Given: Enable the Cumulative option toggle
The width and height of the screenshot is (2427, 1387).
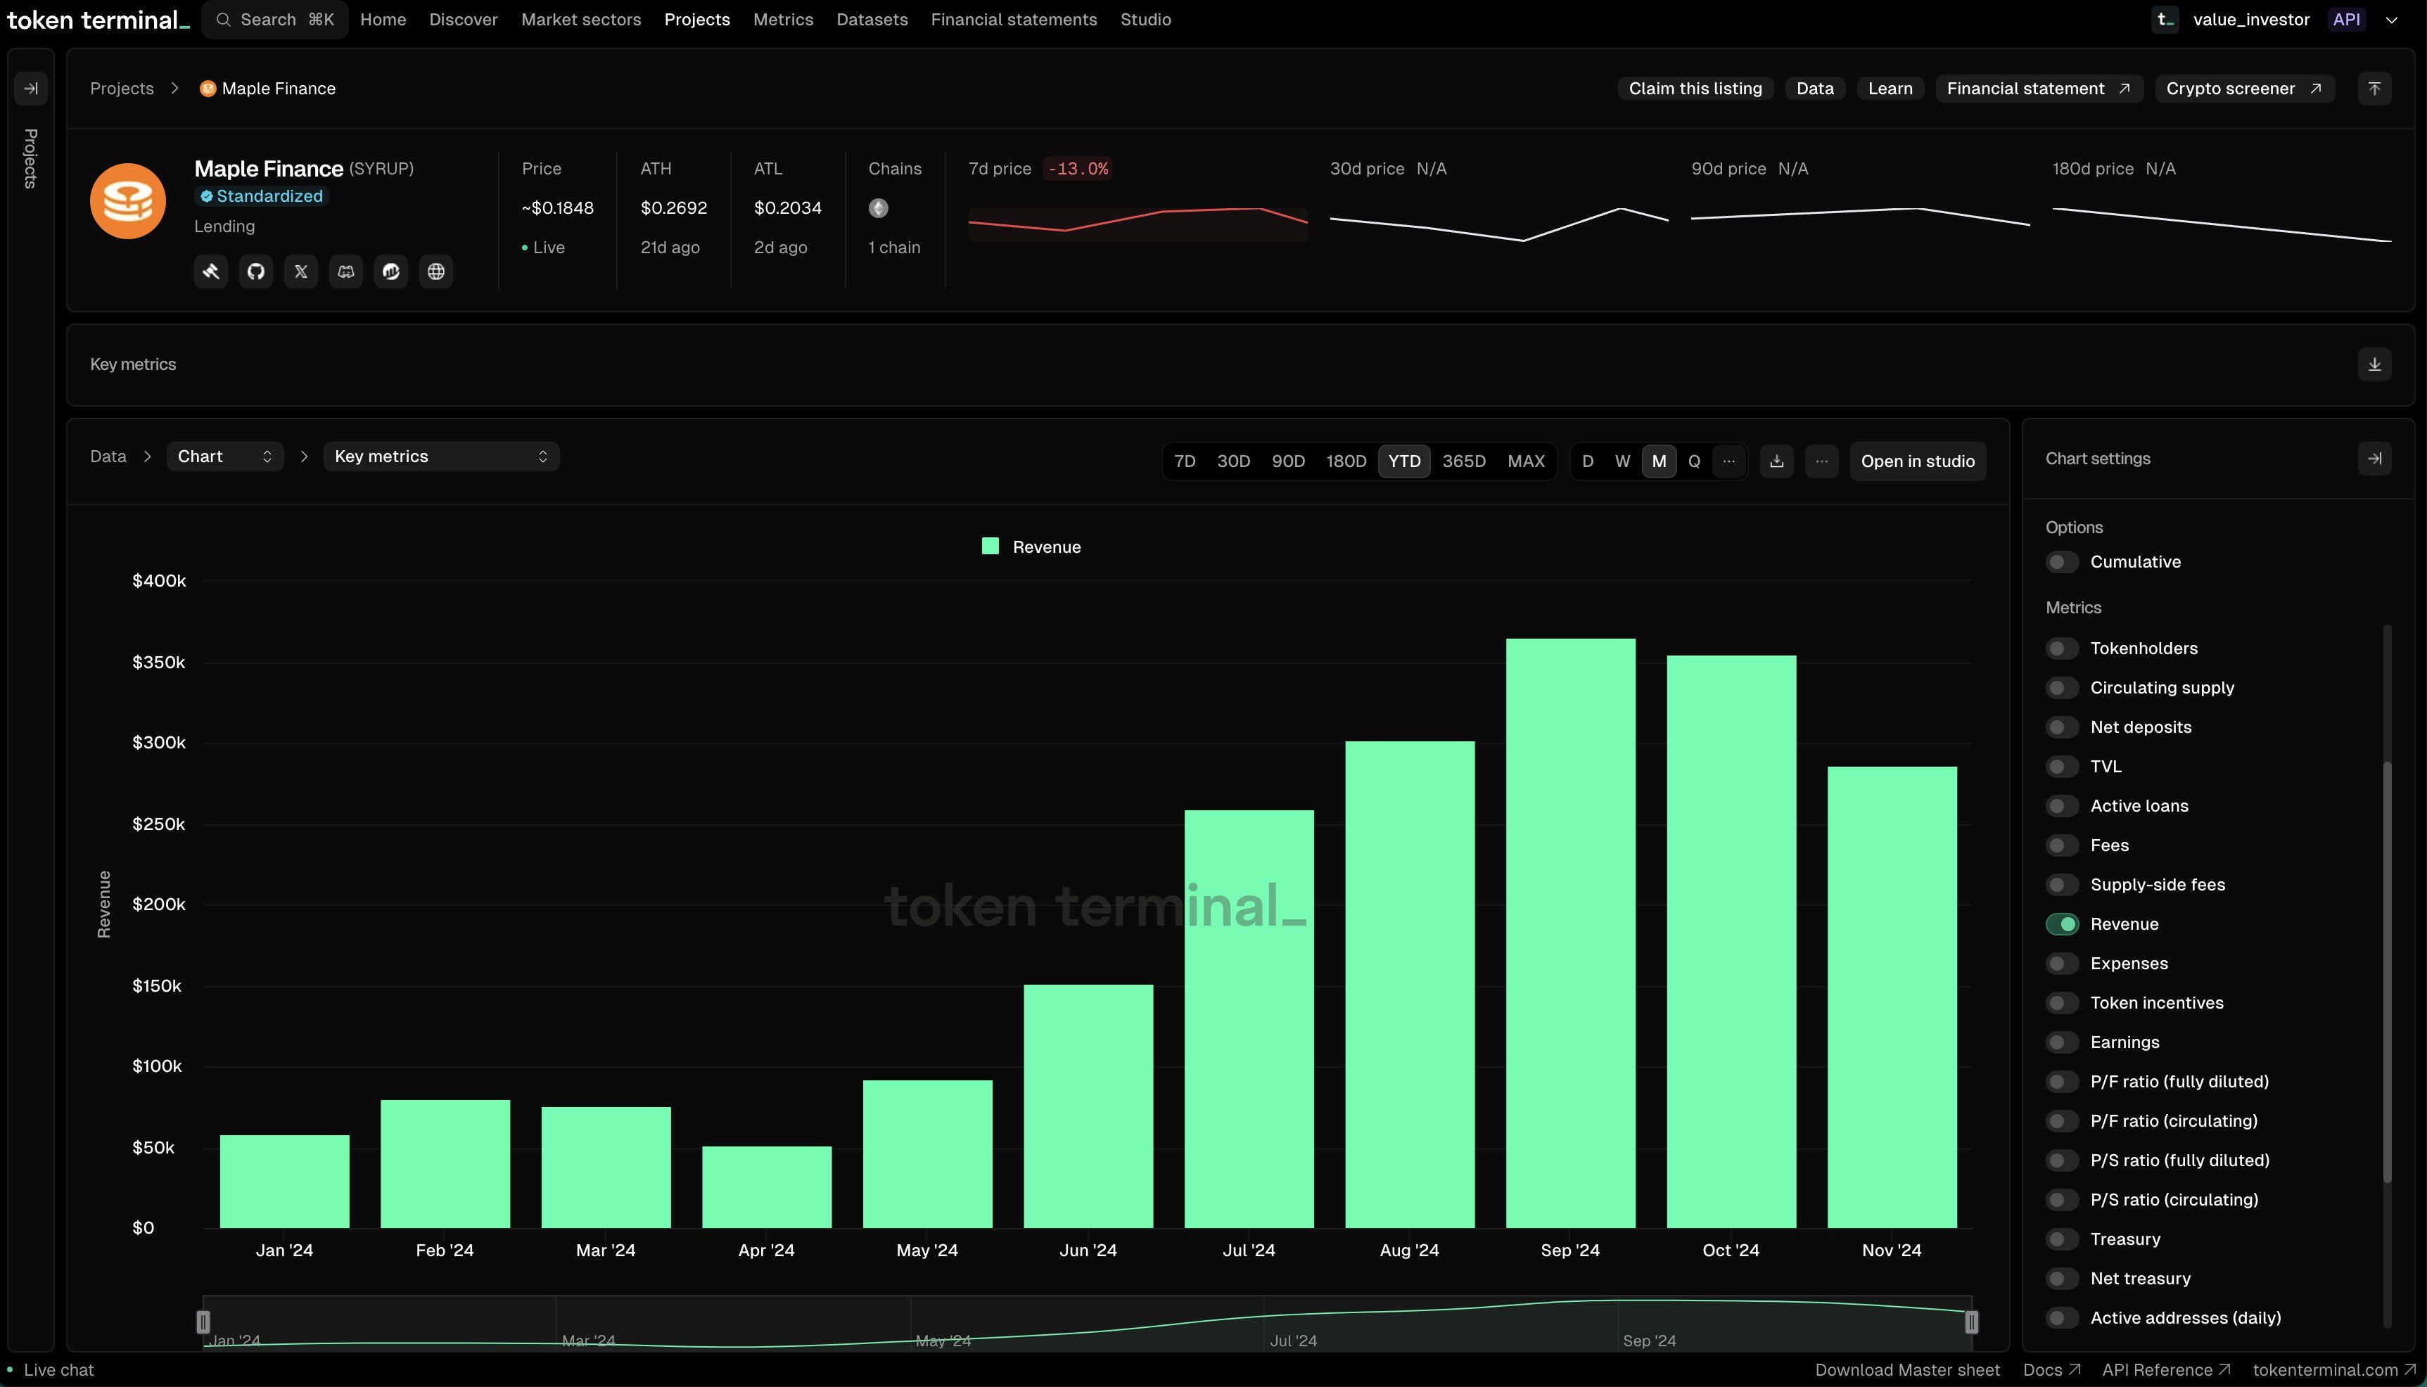Looking at the screenshot, I should pyautogui.click(x=2061, y=562).
